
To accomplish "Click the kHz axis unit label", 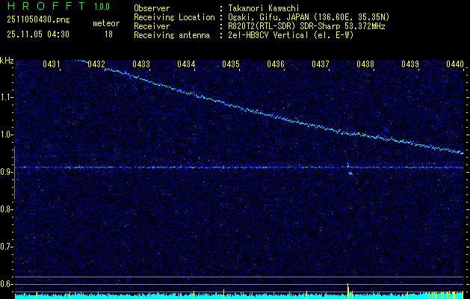I will [7, 61].
